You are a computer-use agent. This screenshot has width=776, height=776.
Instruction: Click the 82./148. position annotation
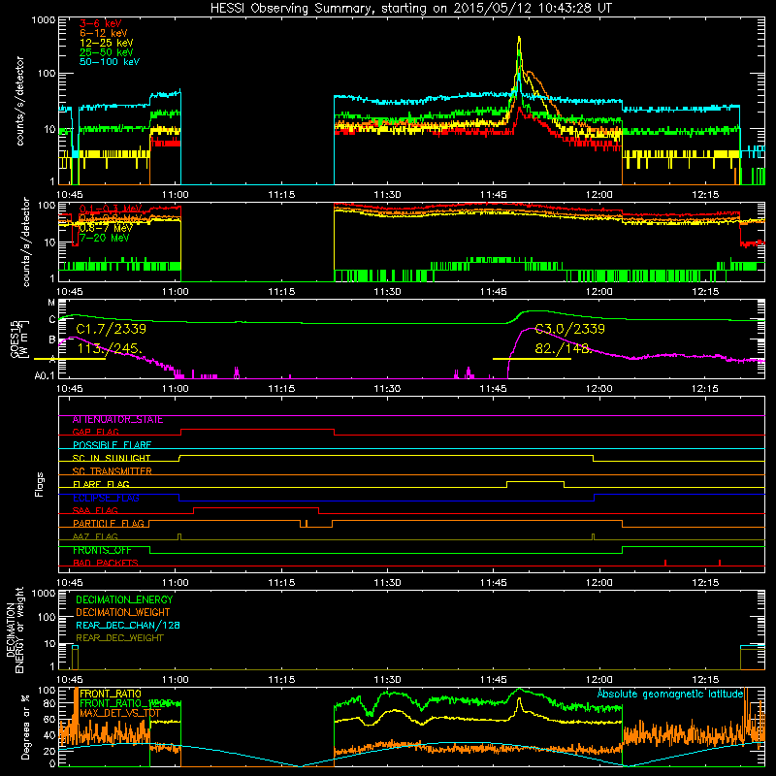(x=564, y=348)
